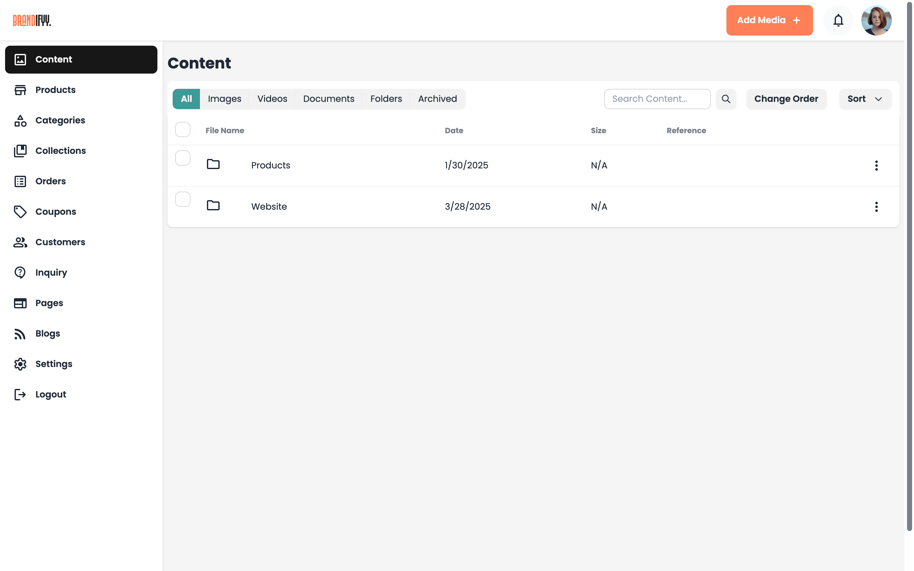
Task: Click the search magnifier icon
Action: coord(726,99)
